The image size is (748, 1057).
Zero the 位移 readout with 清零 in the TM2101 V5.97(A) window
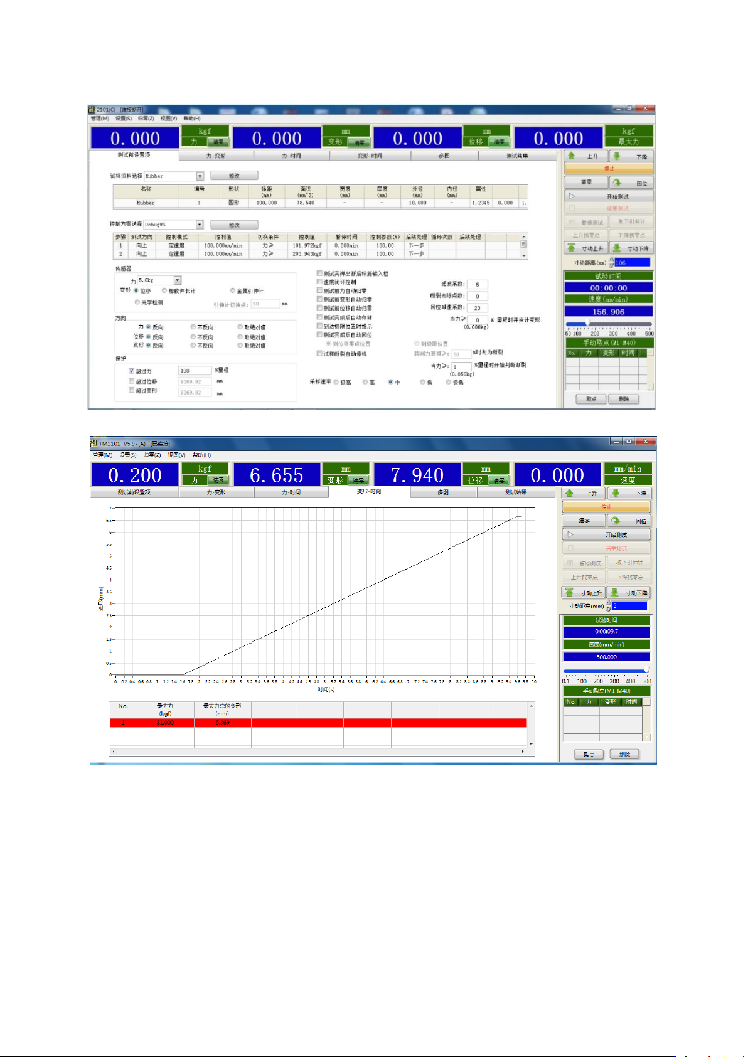point(499,480)
